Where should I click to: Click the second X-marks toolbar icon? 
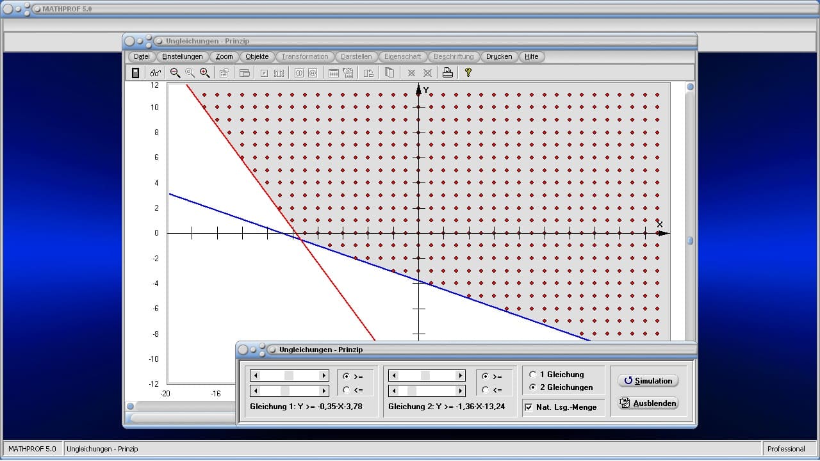click(x=427, y=73)
